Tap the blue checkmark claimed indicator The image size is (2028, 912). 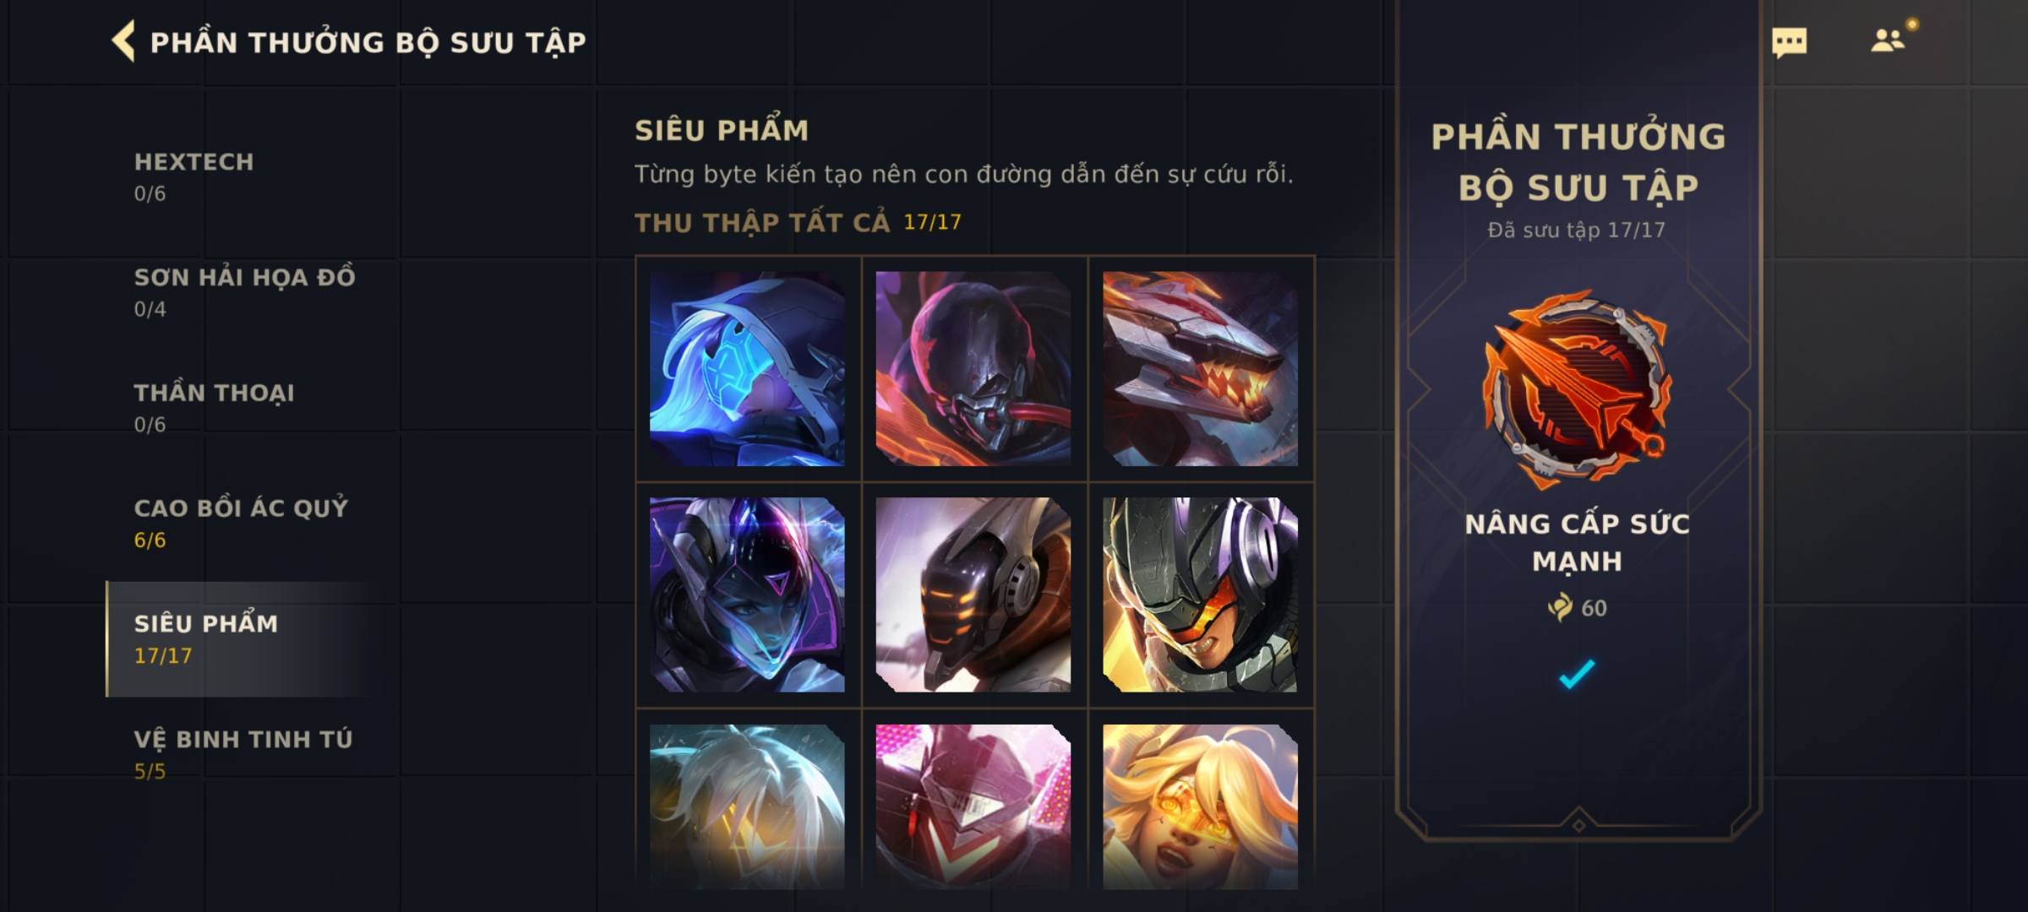pyautogui.click(x=1577, y=674)
